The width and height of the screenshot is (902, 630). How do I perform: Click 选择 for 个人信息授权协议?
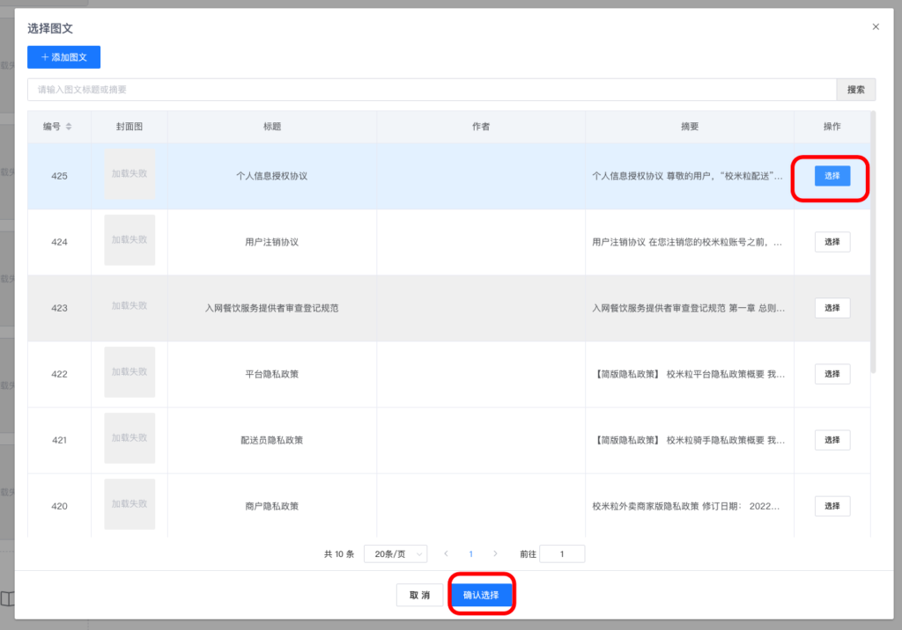click(x=831, y=176)
